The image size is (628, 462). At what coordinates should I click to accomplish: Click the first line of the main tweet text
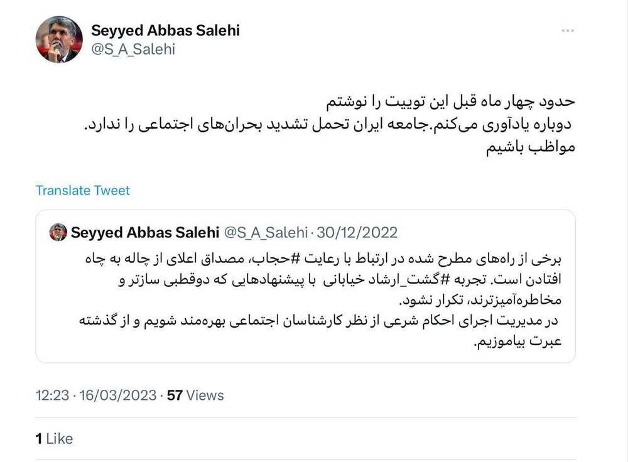457,102
